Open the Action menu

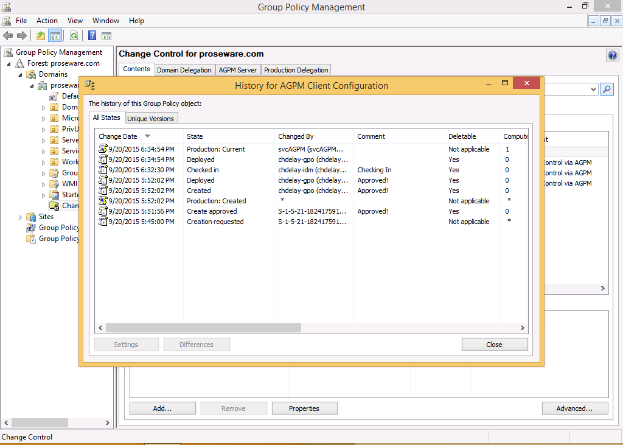point(47,21)
